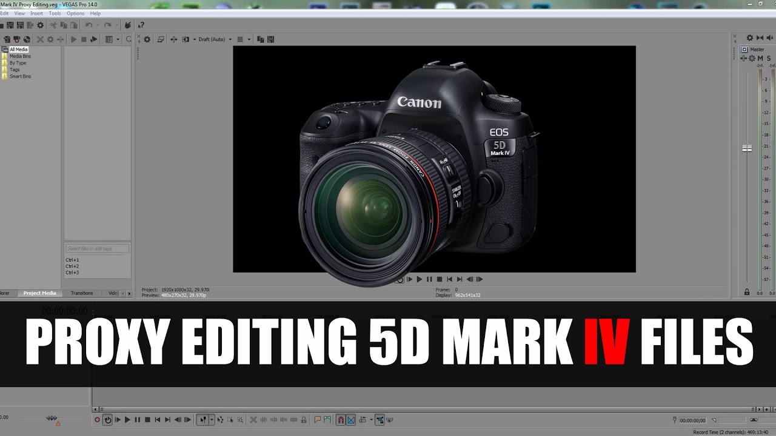Image resolution: width=776 pixels, height=436 pixels.
Task: Toggle Loop Playback on timeline transport
Action: [x=107, y=419]
